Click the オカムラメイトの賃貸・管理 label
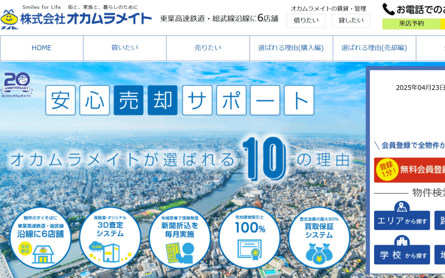Image resolution: width=445 pixels, height=278 pixels. coord(328,9)
